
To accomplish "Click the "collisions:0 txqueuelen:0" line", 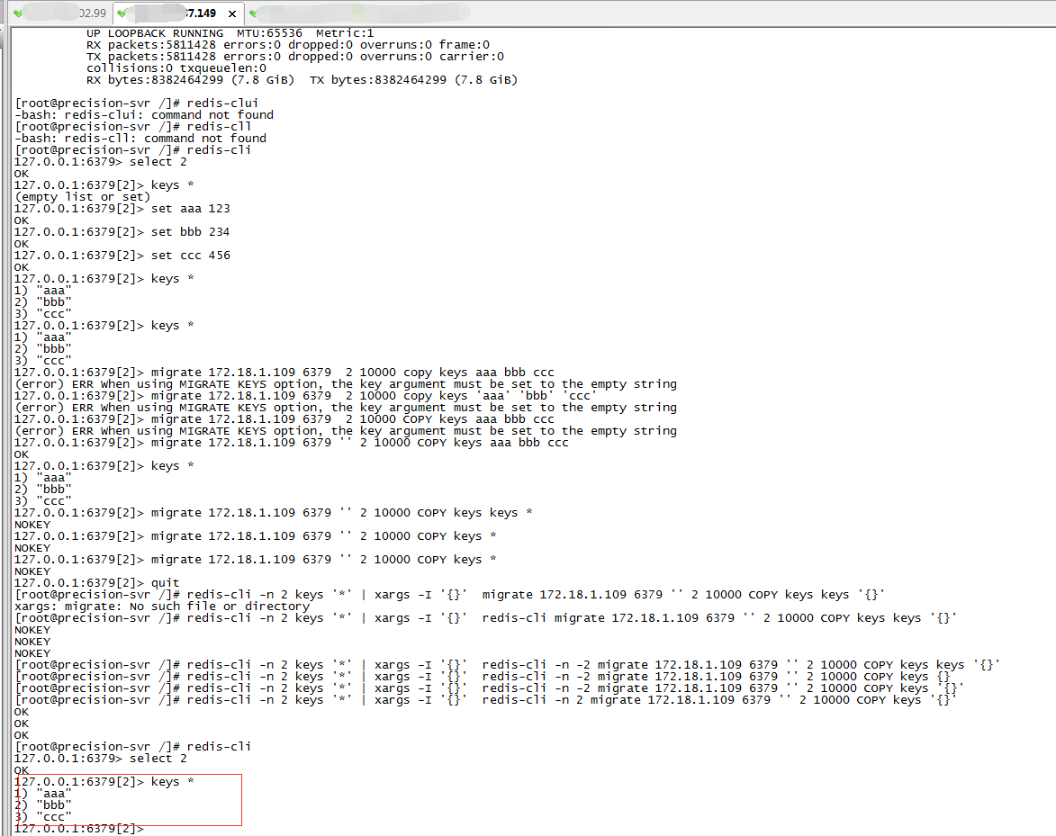I will point(176,68).
